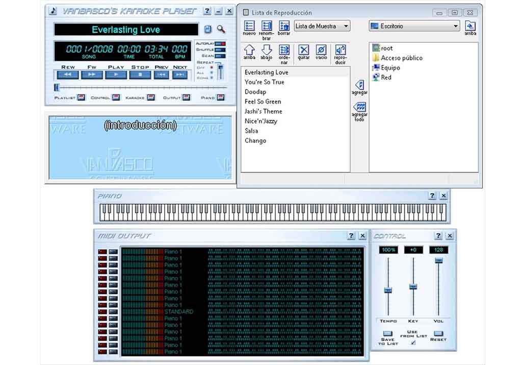Click Reset button in Control window

tap(438, 333)
